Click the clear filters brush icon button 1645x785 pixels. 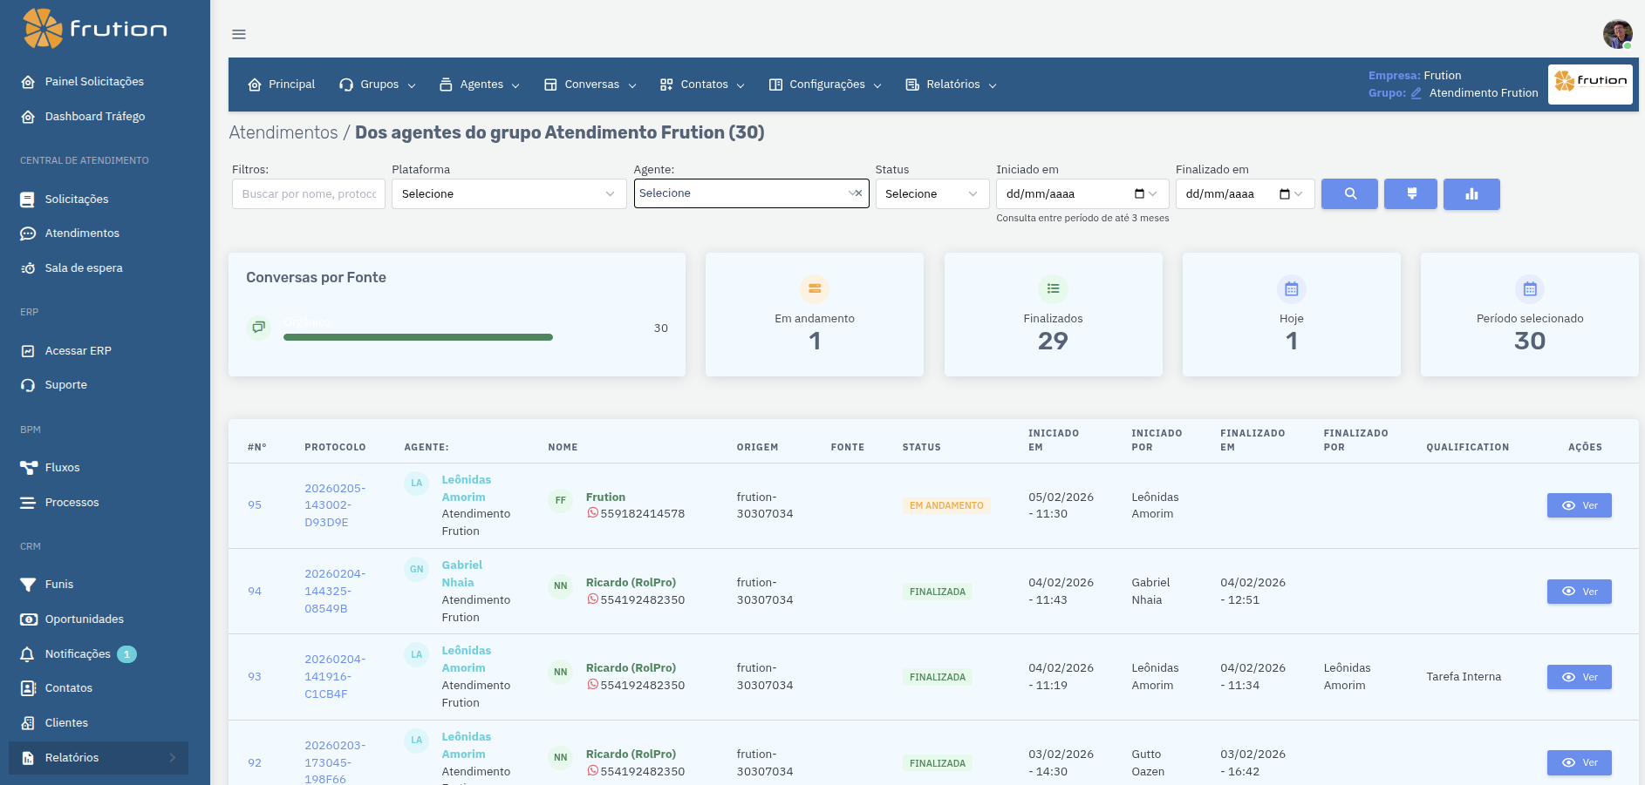(x=1410, y=193)
